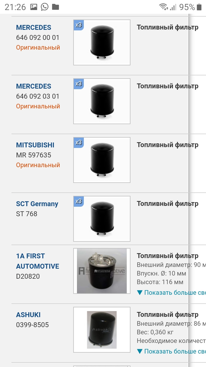Open the SCT Germany brand link
The width and height of the screenshot is (206, 367).
(x=37, y=204)
